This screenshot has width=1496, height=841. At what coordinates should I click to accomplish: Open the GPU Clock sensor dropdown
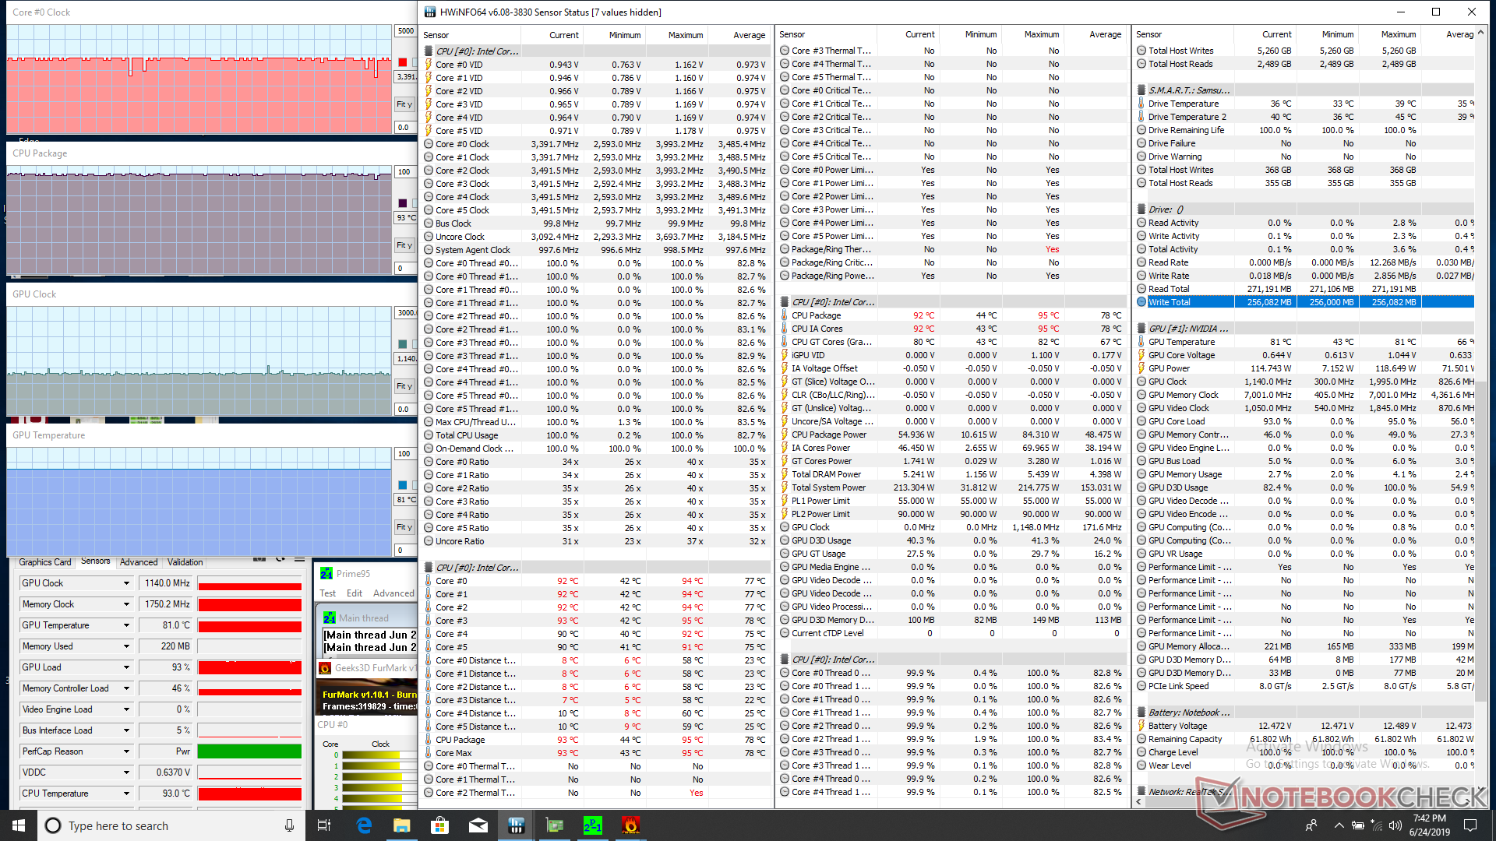point(126,583)
